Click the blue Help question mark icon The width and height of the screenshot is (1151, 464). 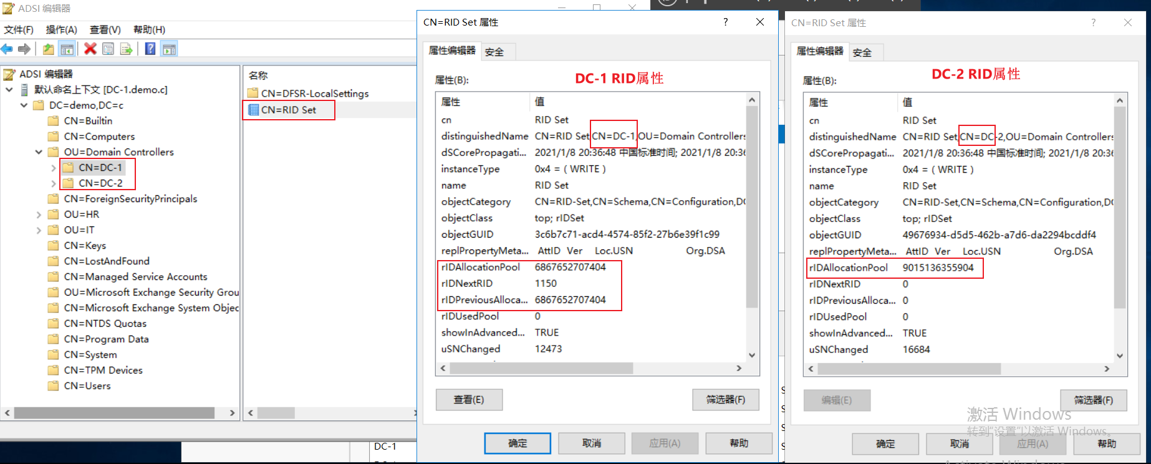(150, 49)
